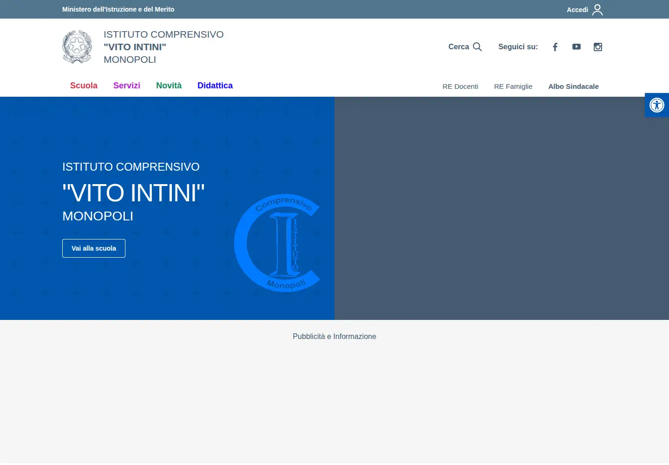The width and height of the screenshot is (669, 465).
Task: Open the Albo Sindacale link
Action: 573,86
